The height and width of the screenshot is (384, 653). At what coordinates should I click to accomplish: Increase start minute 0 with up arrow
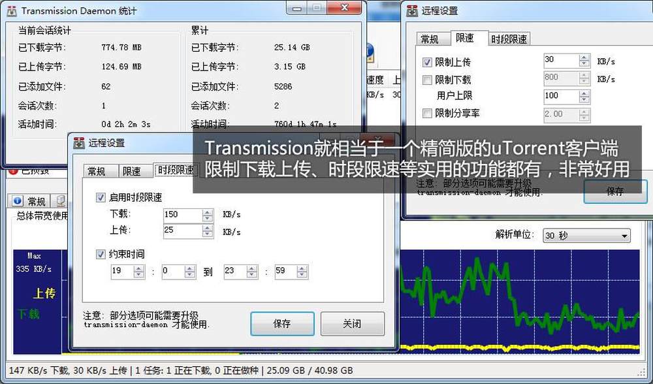tap(190, 269)
